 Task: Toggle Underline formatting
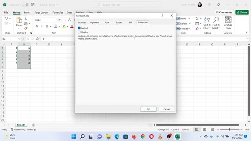coord(47,26)
